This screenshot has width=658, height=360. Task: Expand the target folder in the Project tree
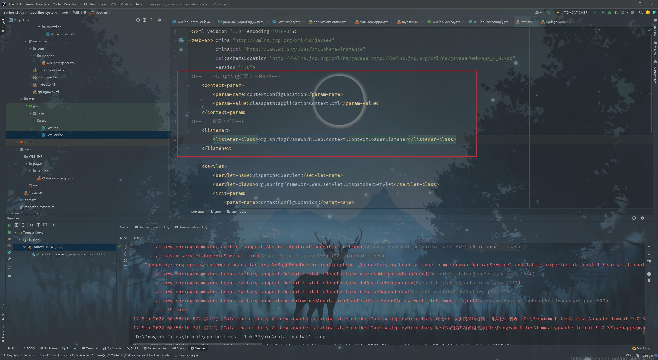tap(17, 142)
